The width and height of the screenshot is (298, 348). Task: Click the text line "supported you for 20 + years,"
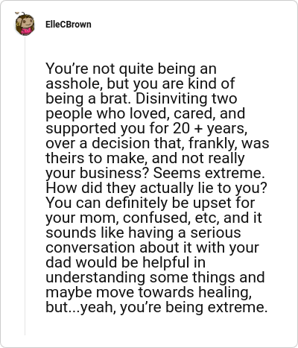click(146, 128)
